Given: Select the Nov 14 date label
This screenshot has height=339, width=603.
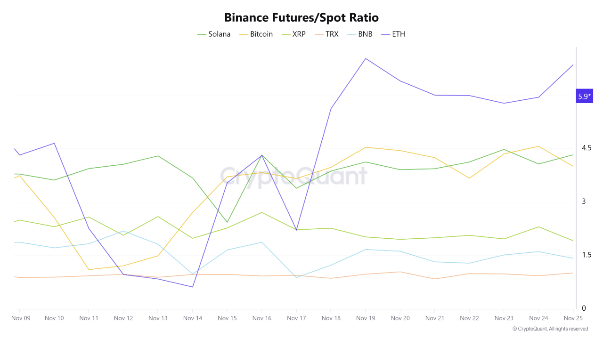Looking at the screenshot, I should pos(193,318).
